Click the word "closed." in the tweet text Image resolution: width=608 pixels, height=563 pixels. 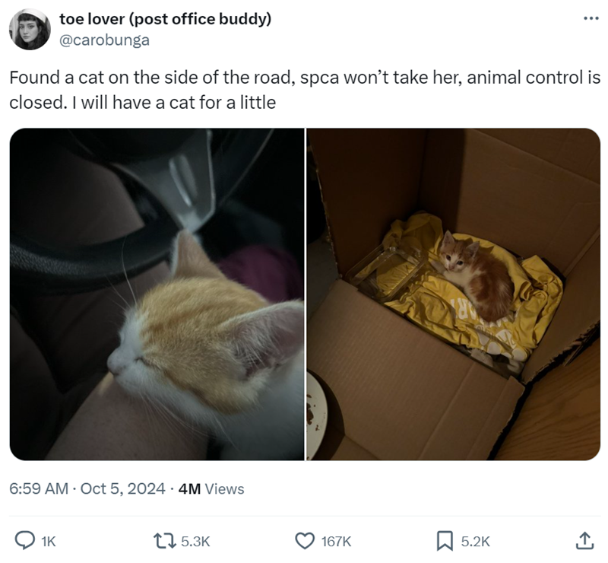click(34, 102)
